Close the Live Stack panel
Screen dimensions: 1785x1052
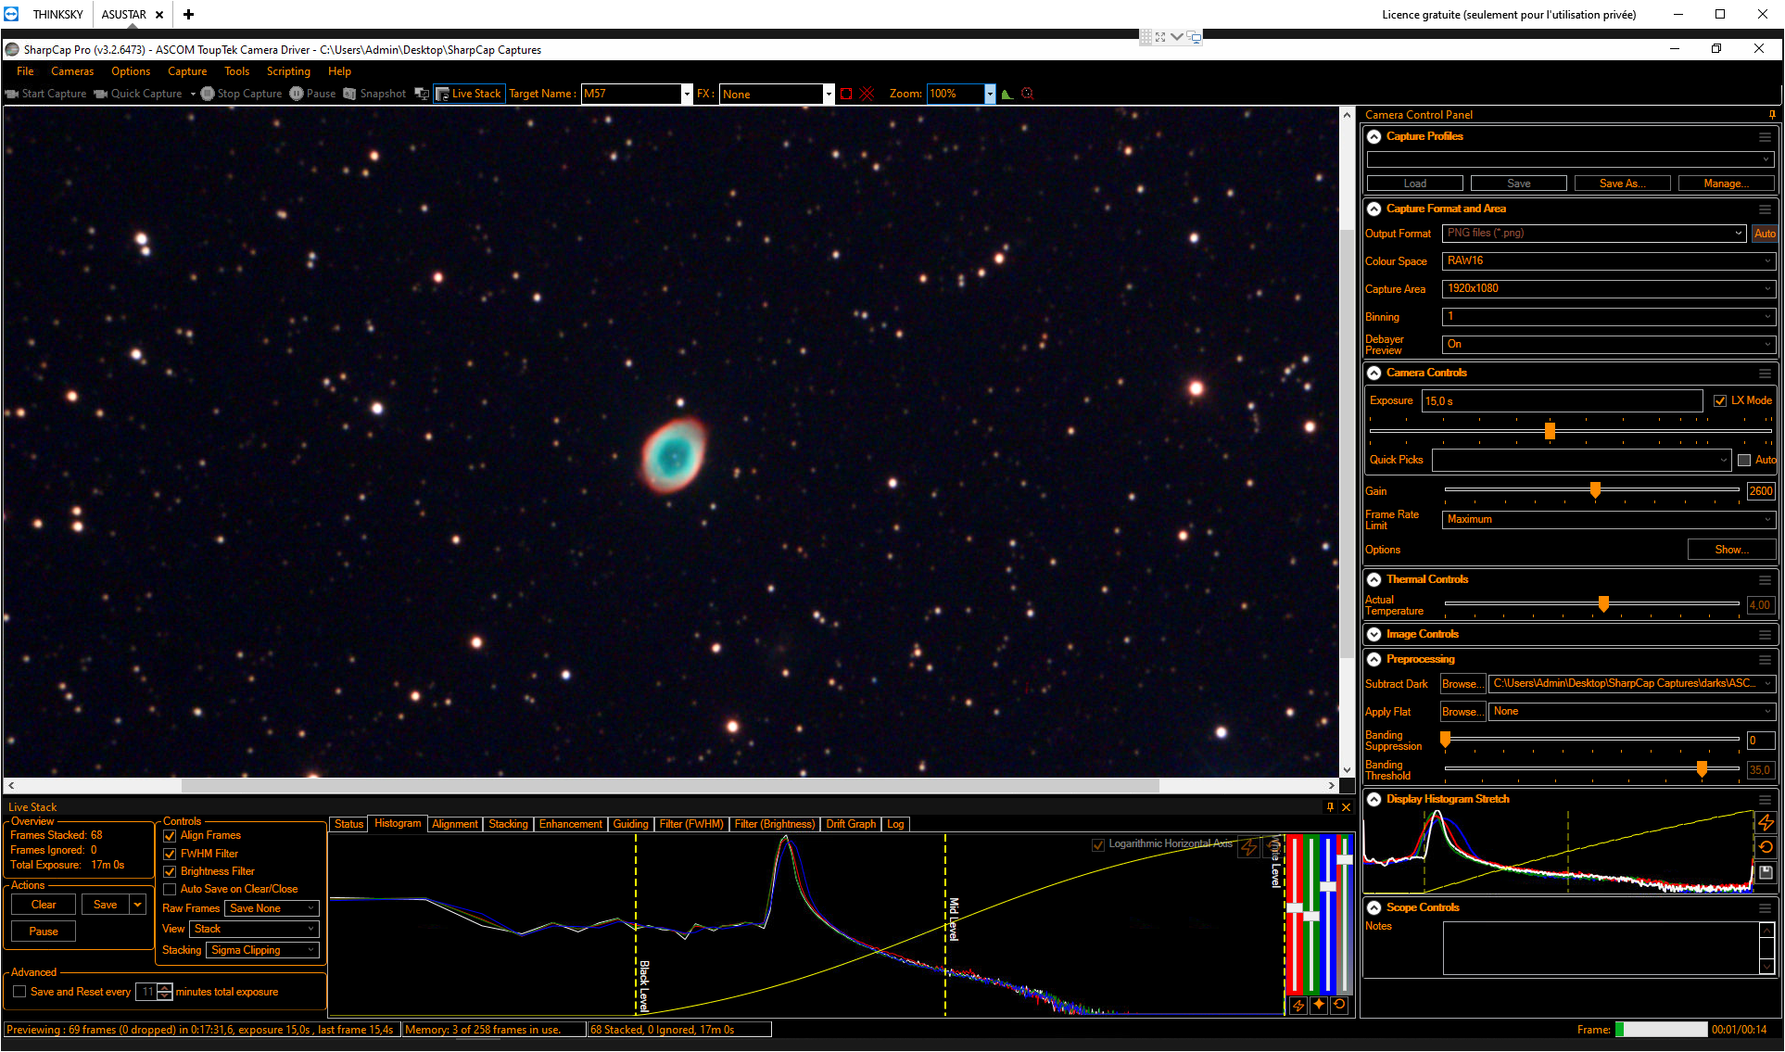pyautogui.click(x=1347, y=807)
